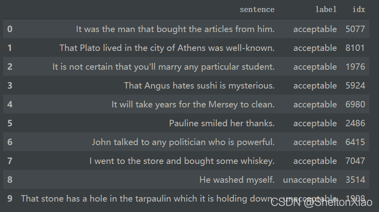Select row index 5
Screen dimensions: 379x212
coord(10,123)
